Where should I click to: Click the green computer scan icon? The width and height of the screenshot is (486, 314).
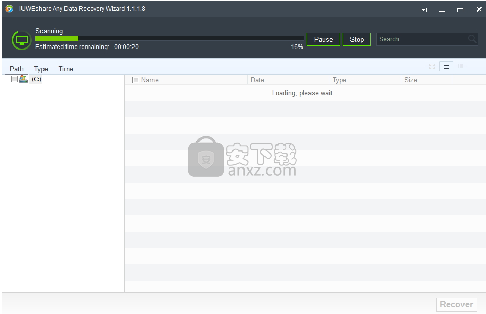point(21,40)
